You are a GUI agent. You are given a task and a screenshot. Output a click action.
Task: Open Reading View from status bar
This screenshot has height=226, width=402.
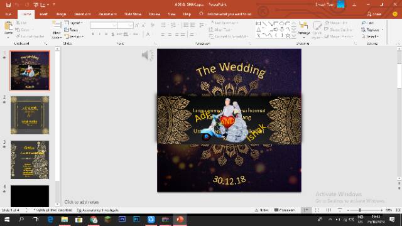click(x=329, y=210)
